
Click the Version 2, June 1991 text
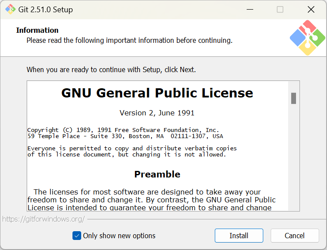click(157, 113)
